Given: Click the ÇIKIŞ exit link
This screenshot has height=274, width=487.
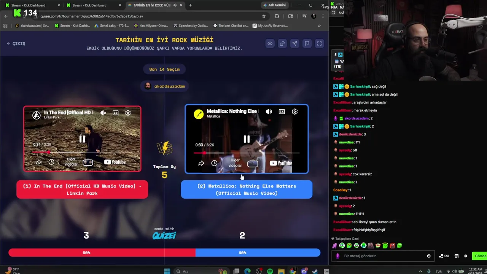Looking at the screenshot, I should pos(16,43).
